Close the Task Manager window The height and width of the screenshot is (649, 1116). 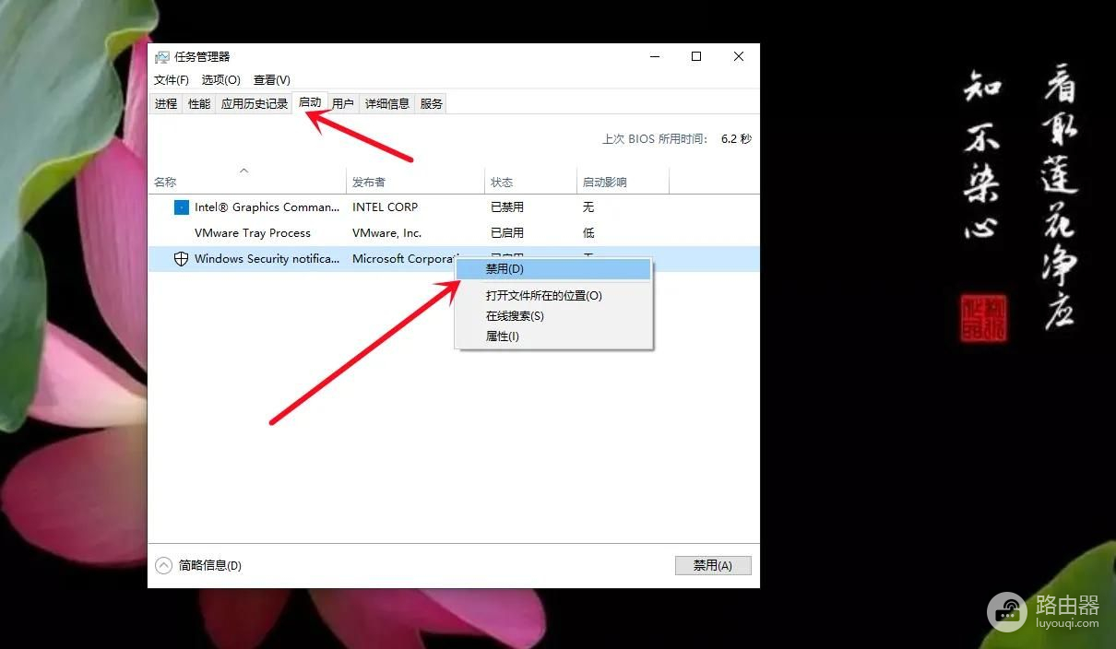739,57
